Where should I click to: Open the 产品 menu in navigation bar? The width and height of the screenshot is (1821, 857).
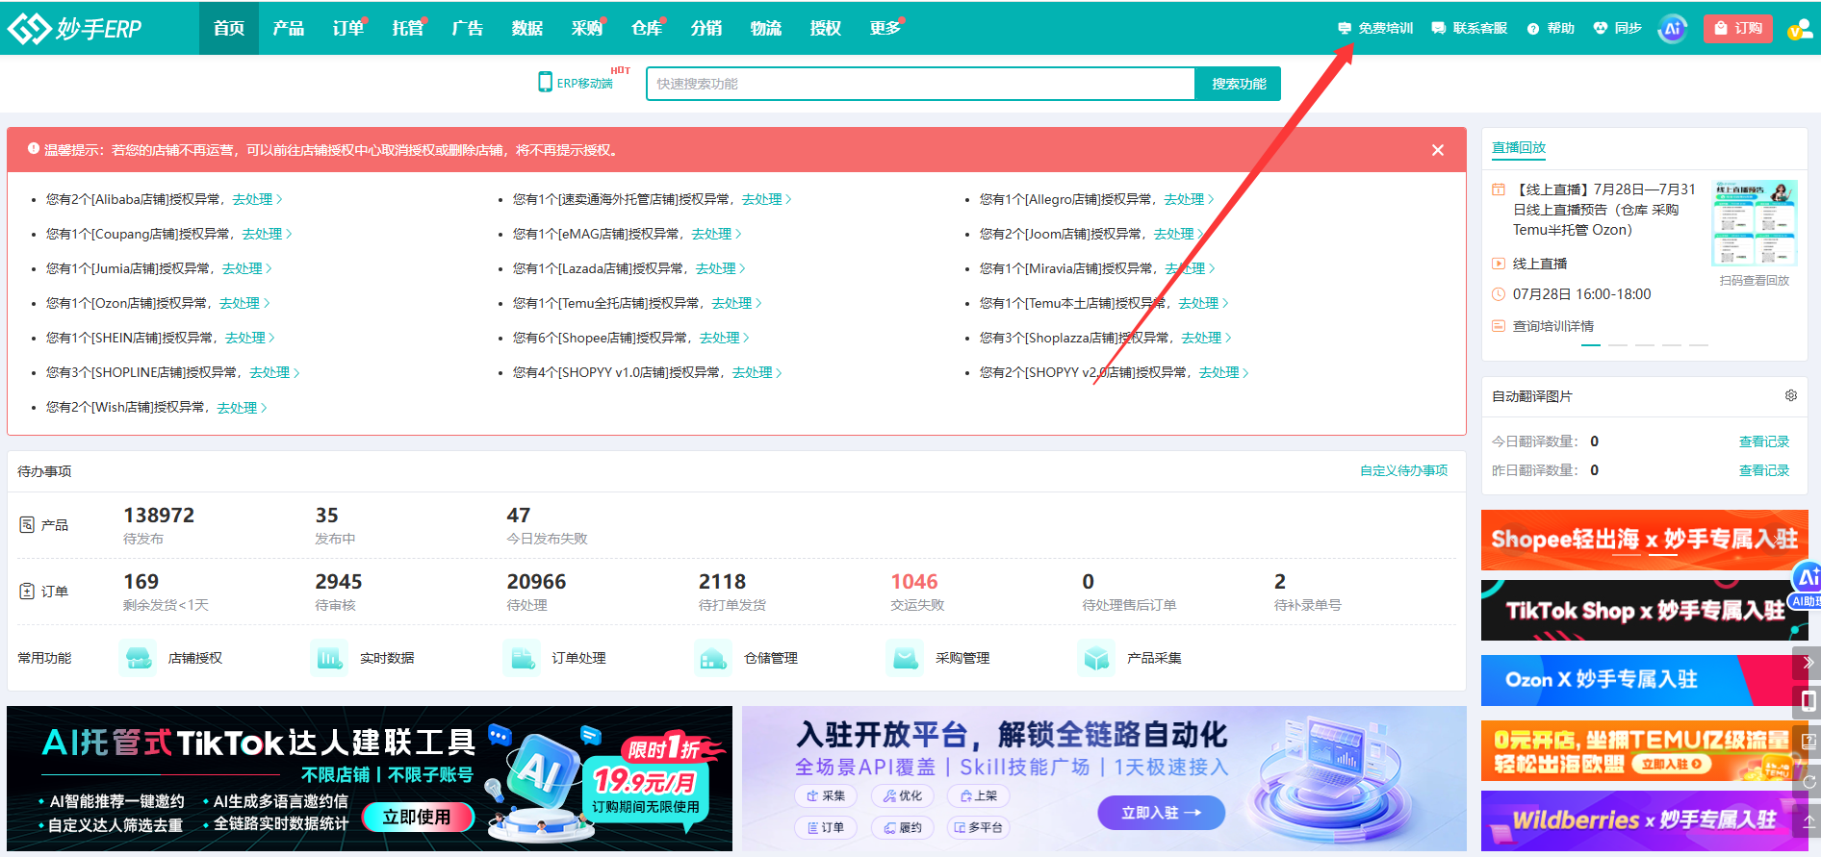click(289, 28)
